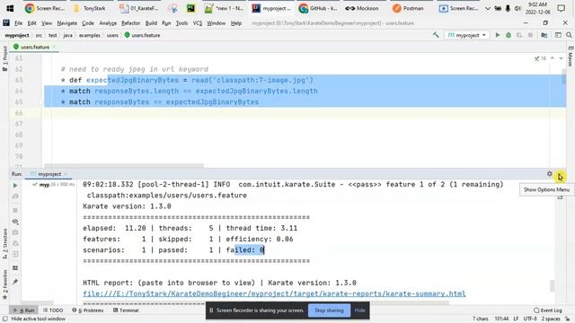Switch to Mockoon in taskbar

pos(362,8)
